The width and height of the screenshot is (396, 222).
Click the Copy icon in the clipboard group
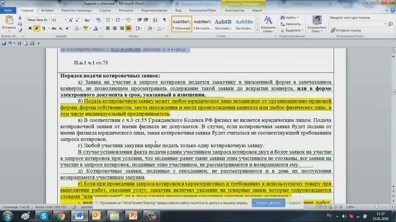pos(20,24)
